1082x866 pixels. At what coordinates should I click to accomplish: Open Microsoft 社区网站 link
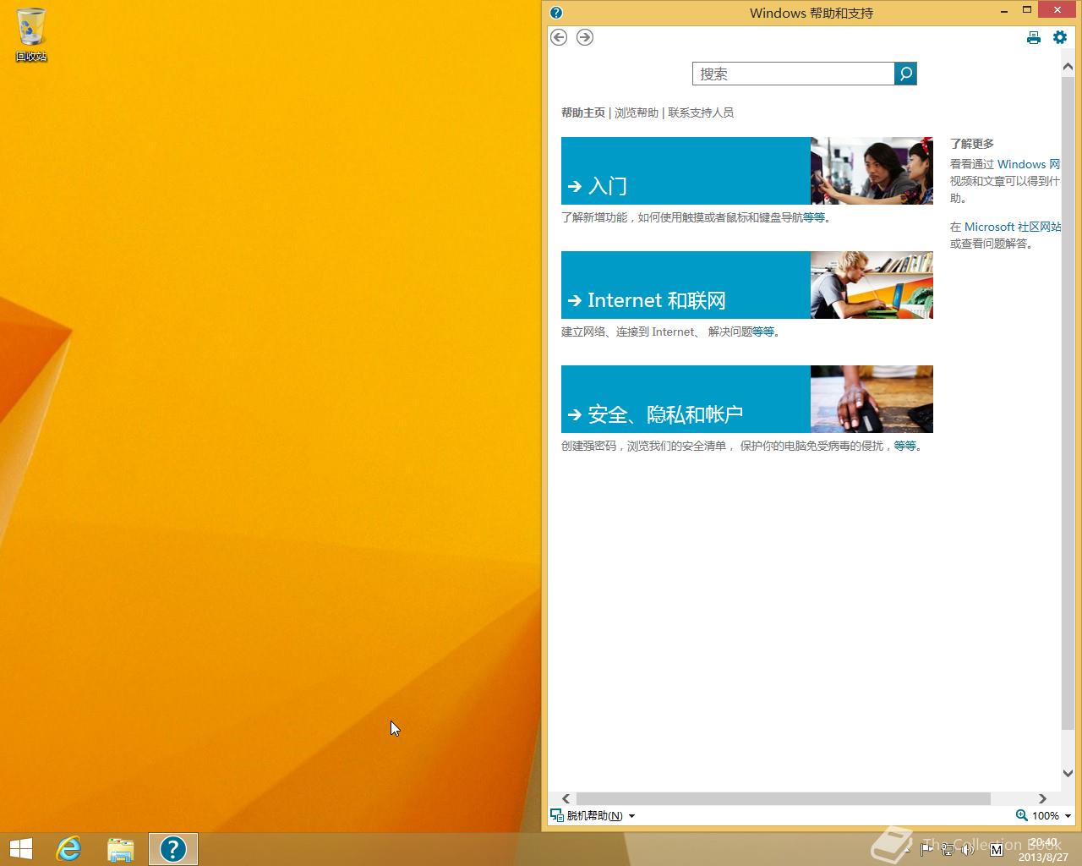click(x=1013, y=227)
